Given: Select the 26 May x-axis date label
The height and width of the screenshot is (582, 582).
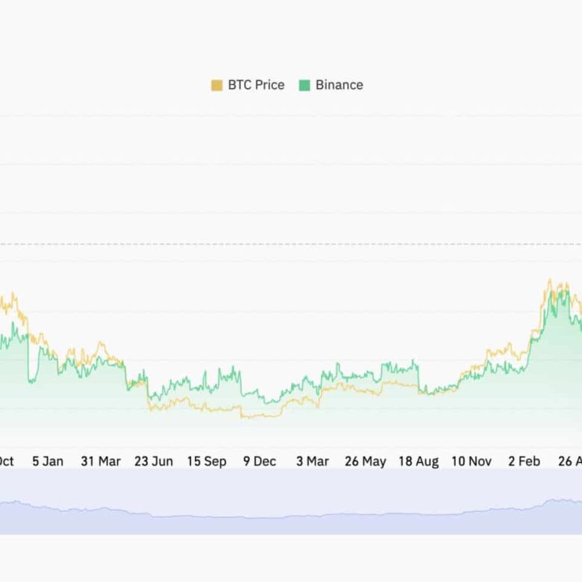Looking at the screenshot, I should [365, 461].
